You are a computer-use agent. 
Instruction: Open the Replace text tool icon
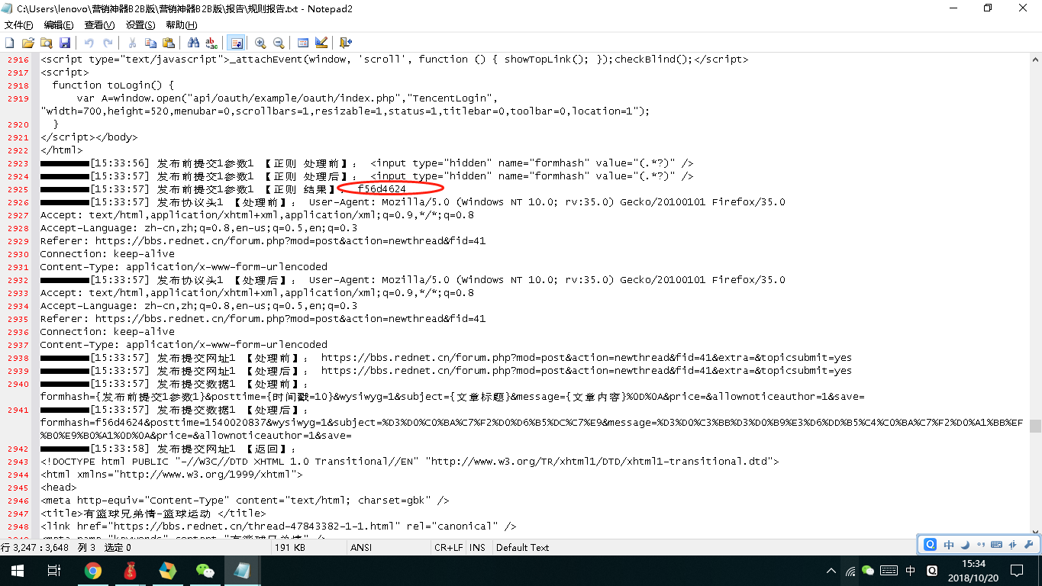[211, 43]
